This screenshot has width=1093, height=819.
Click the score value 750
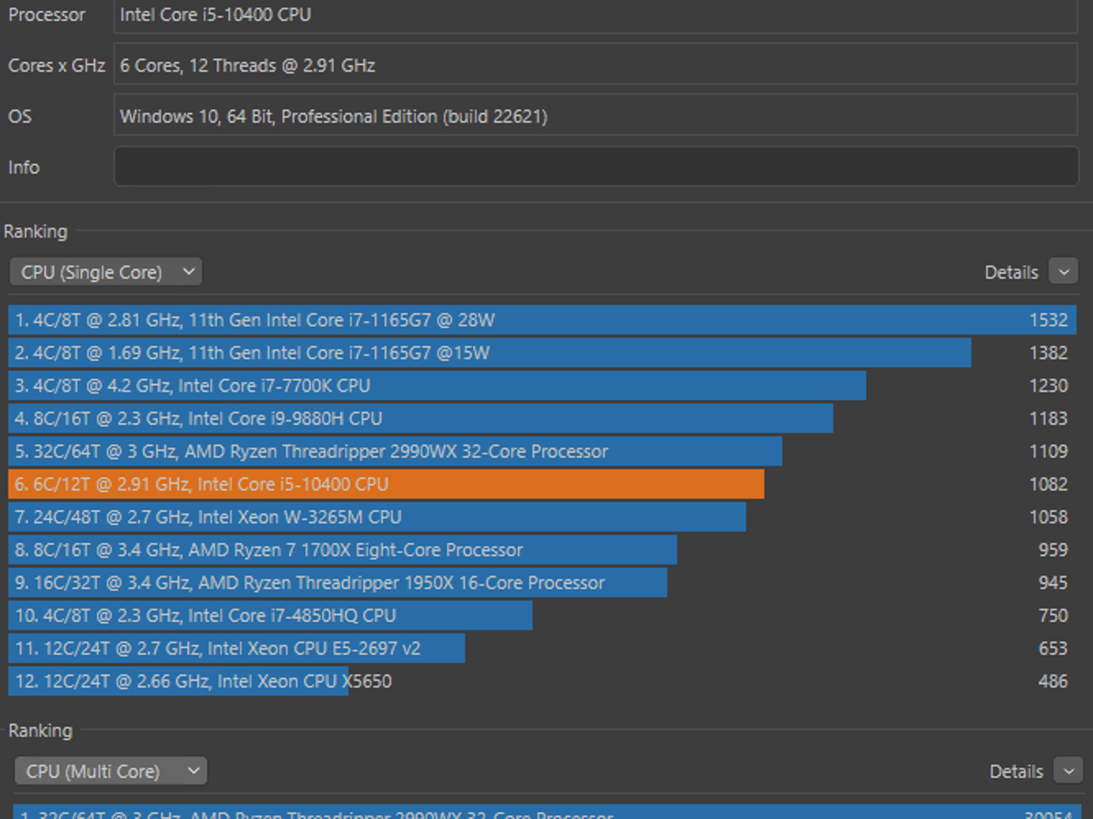(x=1053, y=615)
